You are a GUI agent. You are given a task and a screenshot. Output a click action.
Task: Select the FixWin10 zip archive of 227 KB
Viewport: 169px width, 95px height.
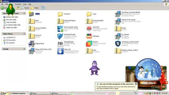[x=31, y=36]
